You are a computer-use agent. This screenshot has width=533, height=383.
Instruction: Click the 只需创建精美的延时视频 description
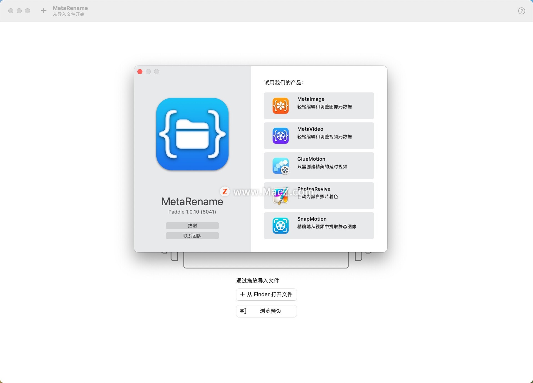point(322,167)
